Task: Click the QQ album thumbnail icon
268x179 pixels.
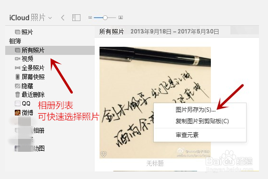Action: (18, 104)
